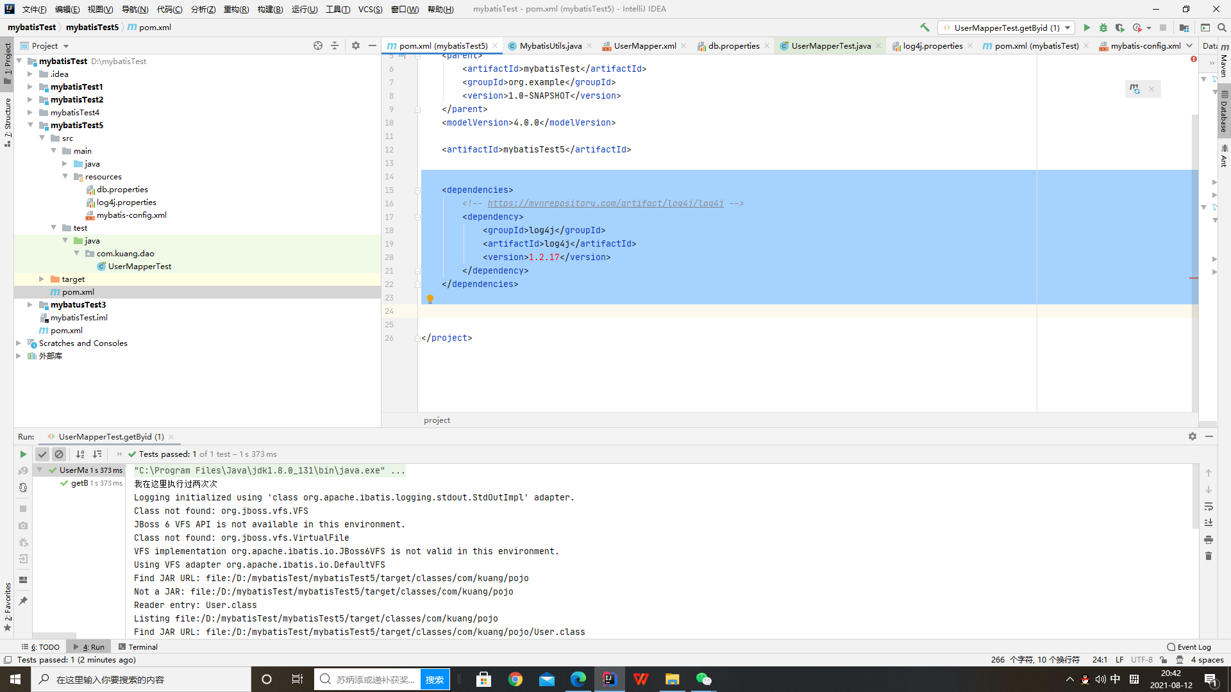Open the mvnrepository log4j link in the comment
This screenshot has height=692, width=1231.
605,203
